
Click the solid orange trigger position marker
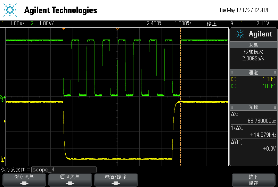(x=64, y=29)
